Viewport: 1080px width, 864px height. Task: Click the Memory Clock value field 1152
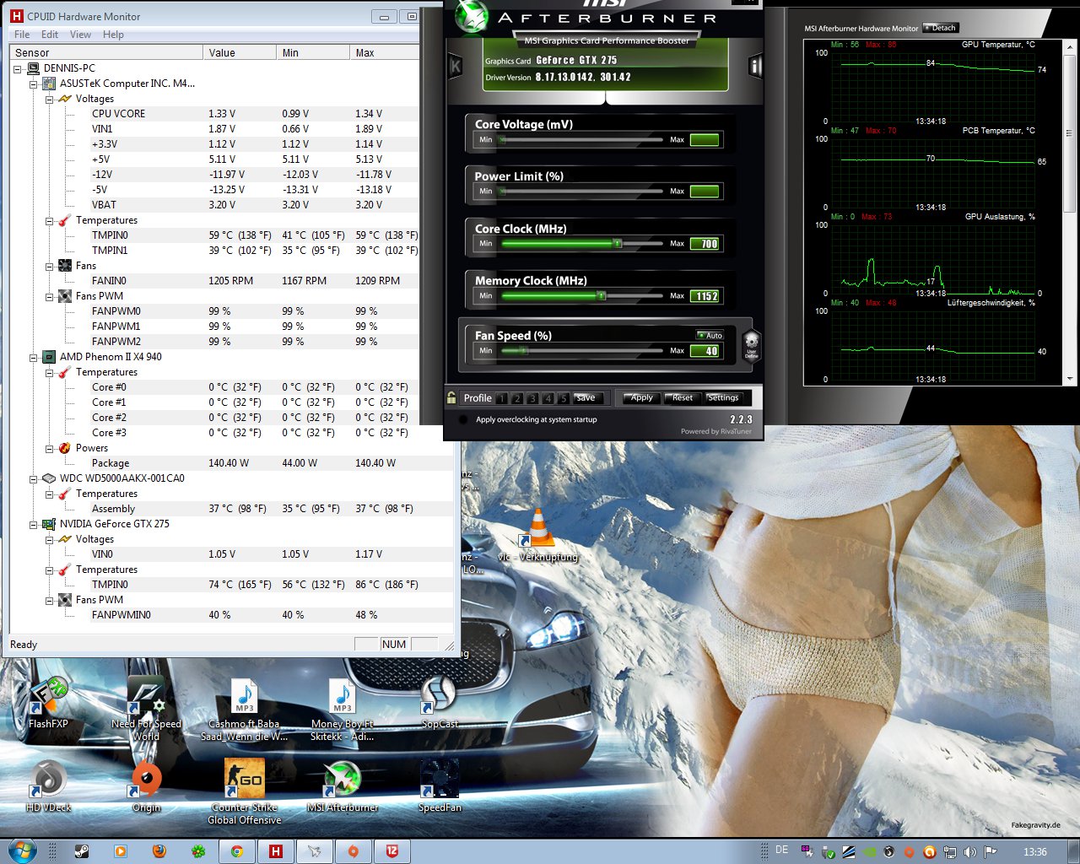705,296
